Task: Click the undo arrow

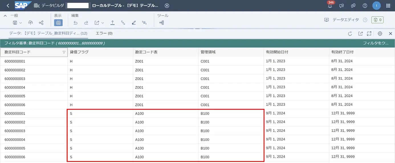Action: point(76,23)
